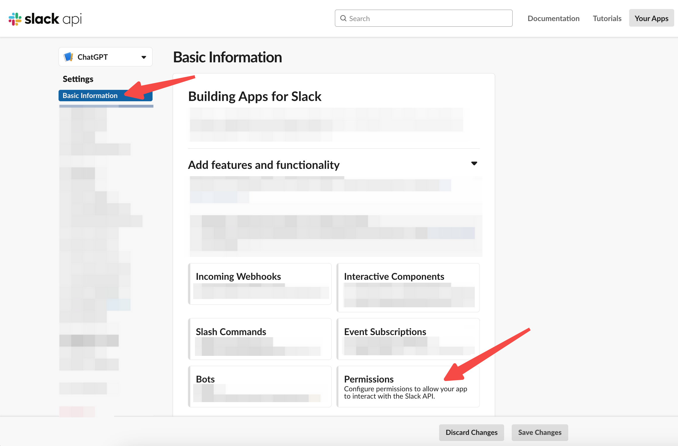Click the Basic Information page title

click(227, 57)
